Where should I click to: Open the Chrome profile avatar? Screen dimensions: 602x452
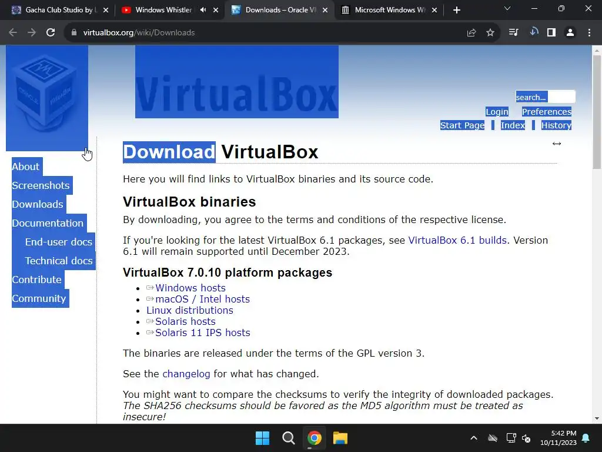pyautogui.click(x=570, y=33)
